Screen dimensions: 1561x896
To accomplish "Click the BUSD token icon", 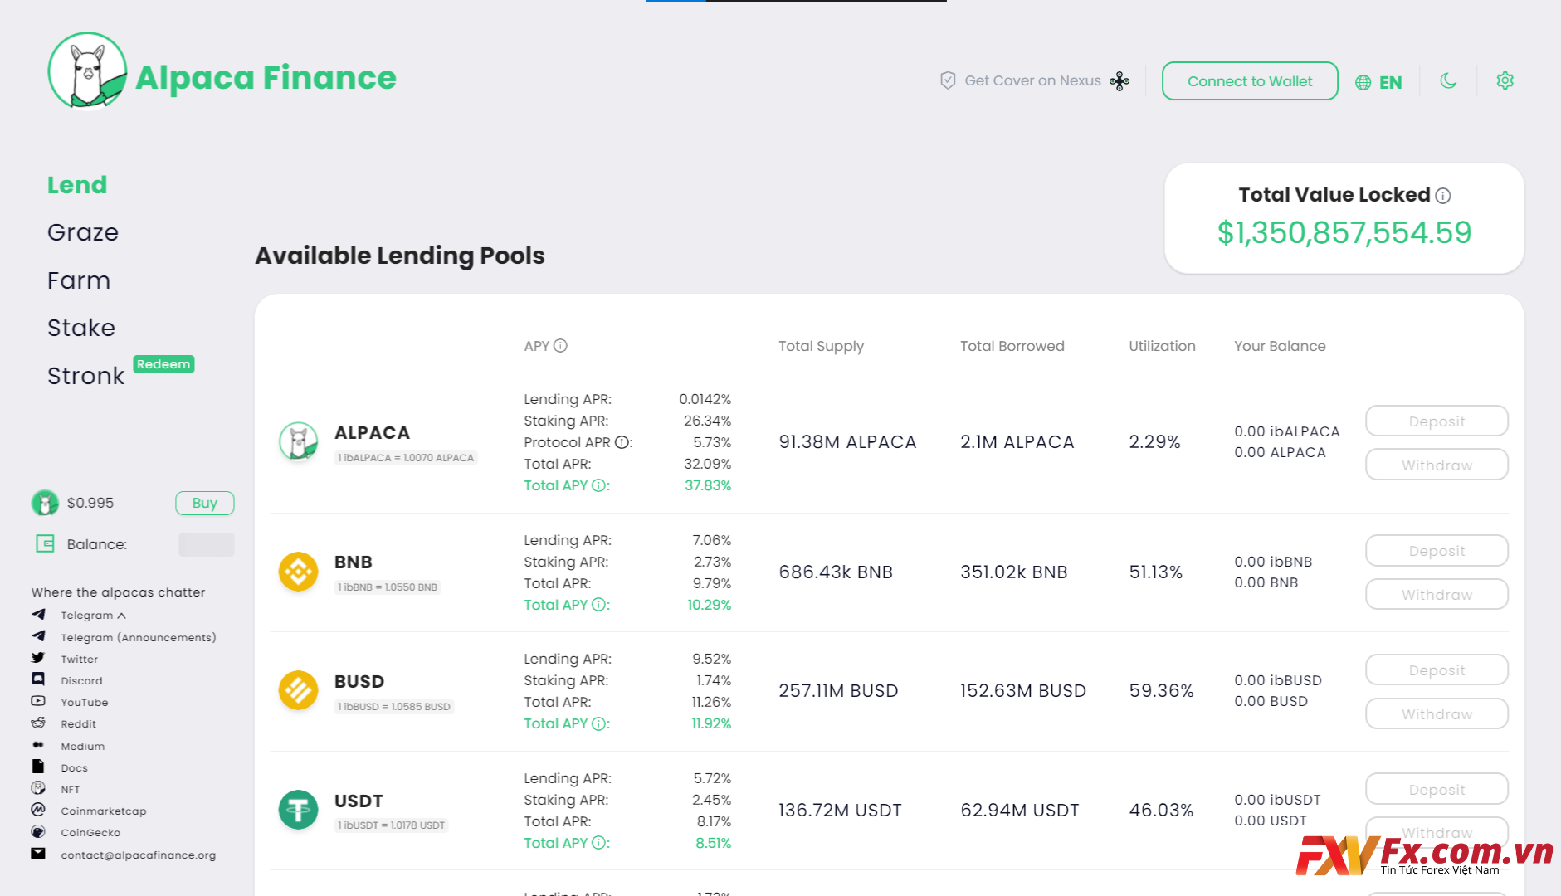I will coord(299,690).
